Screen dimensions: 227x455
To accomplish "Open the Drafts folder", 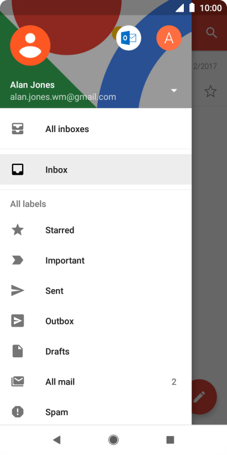I will pos(96,351).
